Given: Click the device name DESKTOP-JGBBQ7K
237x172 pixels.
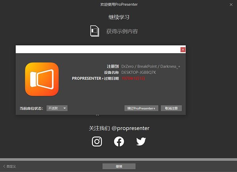Looking at the screenshot, I should tap(139, 72).
